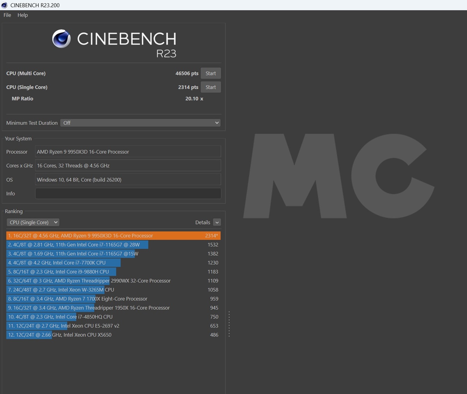This screenshot has width=467, height=394.
Task: Click the dotted panel divider handle
Action: click(229, 324)
